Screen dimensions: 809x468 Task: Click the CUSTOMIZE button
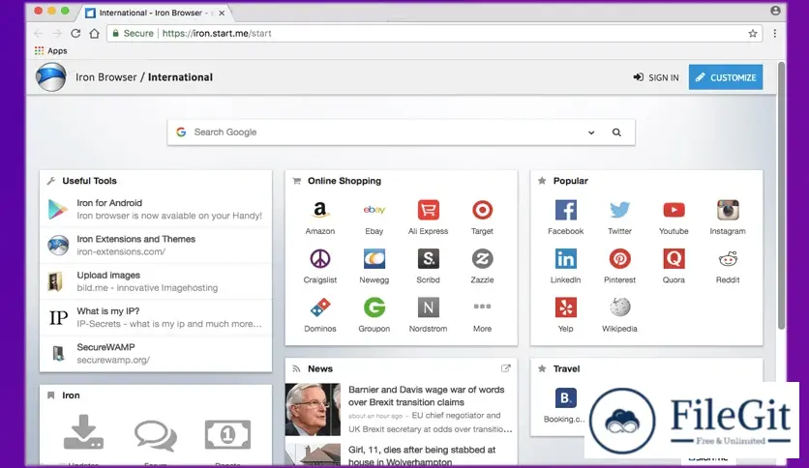[x=726, y=77]
